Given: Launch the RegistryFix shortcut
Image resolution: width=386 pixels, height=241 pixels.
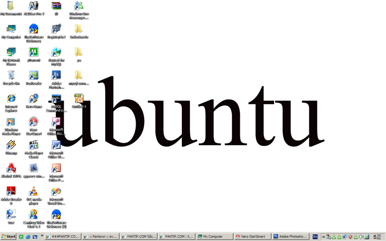Looking at the screenshot, I should point(56,31).
